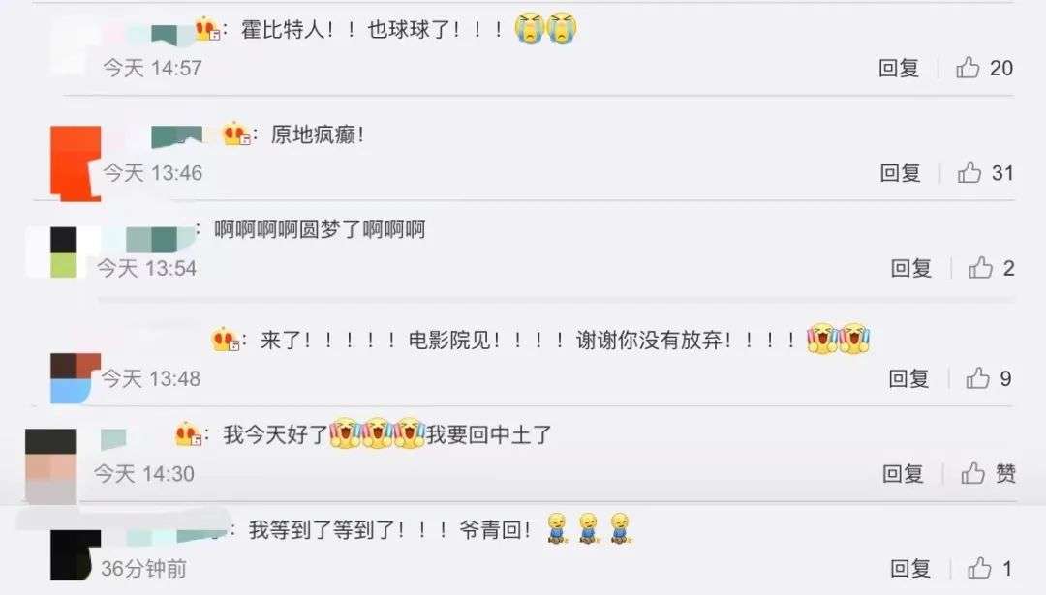Like the 原地疯癫 comment thumbs-up

tap(969, 172)
